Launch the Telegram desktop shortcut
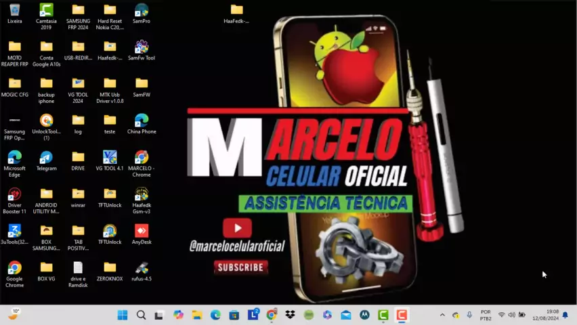Screen dimensions: 577x325 click(x=46, y=158)
